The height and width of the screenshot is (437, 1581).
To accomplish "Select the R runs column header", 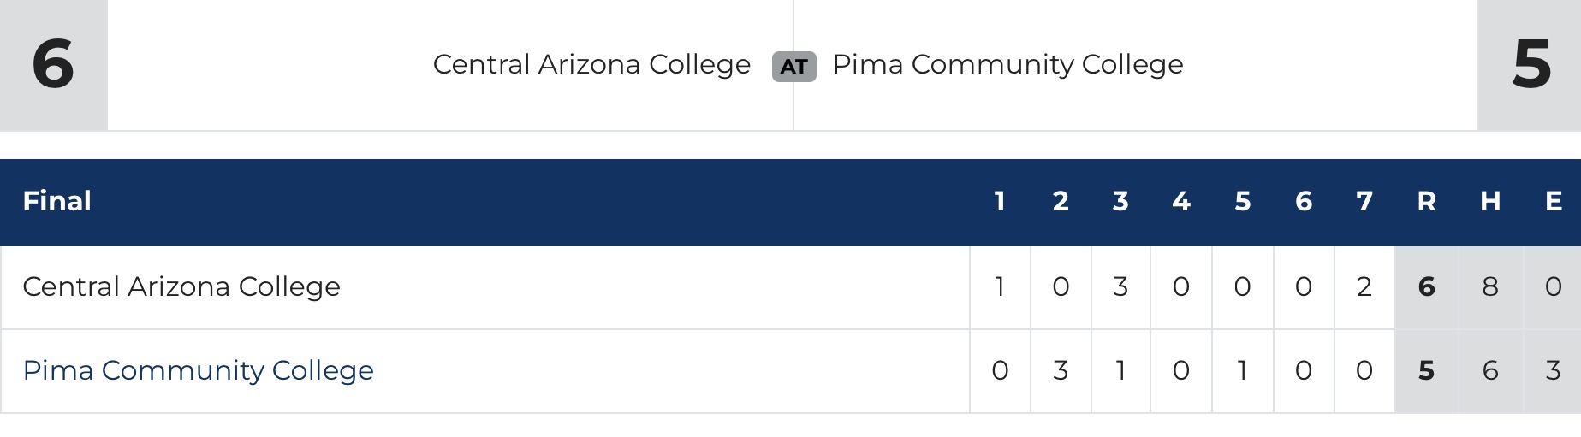I will tap(1426, 201).
